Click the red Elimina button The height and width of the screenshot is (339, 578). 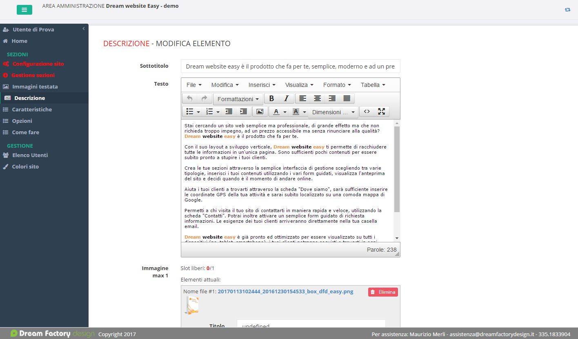(383, 292)
